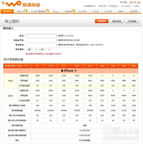The image size is (143, 144).
Task: Switch to the 选号入网 tab
Action: (21, 11)
